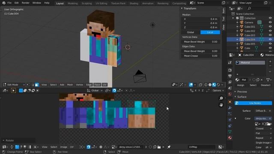The image size is (274, 154).
Task: Open Object Constraints properties tab icon
Action: tap(230, 126)
